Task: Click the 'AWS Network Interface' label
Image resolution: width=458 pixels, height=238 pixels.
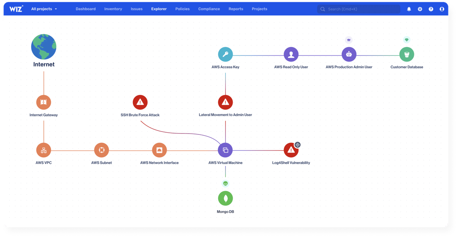Action: (159, 163)
